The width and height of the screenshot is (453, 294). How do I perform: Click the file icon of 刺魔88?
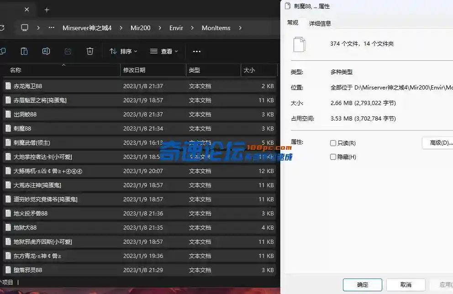(8, 128)
